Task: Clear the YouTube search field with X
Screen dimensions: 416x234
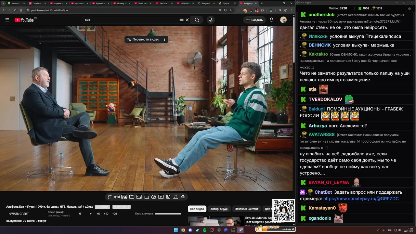Action: [x=187, y=20]
